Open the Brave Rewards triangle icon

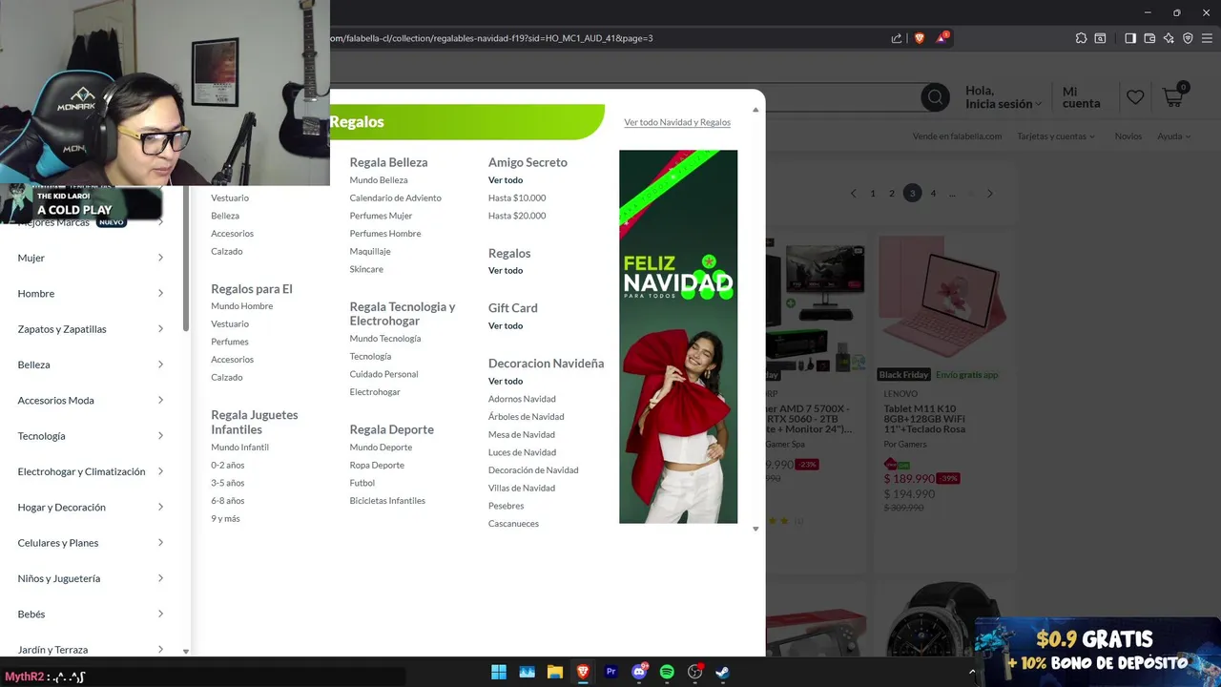tap(942, 38)
